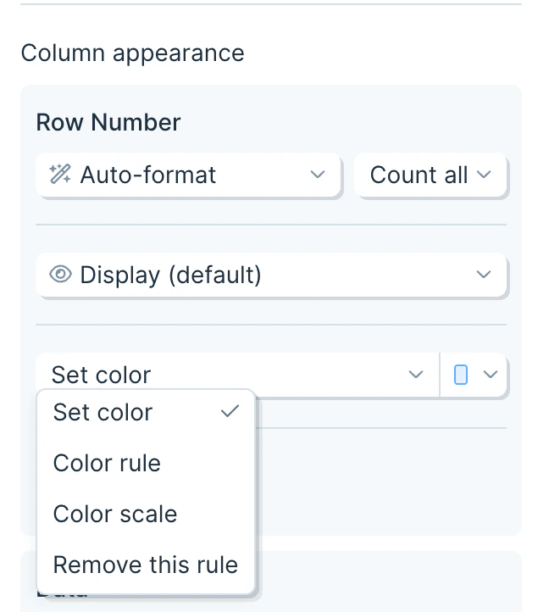Click the eye icon beside Display (default)

[60, 275]
